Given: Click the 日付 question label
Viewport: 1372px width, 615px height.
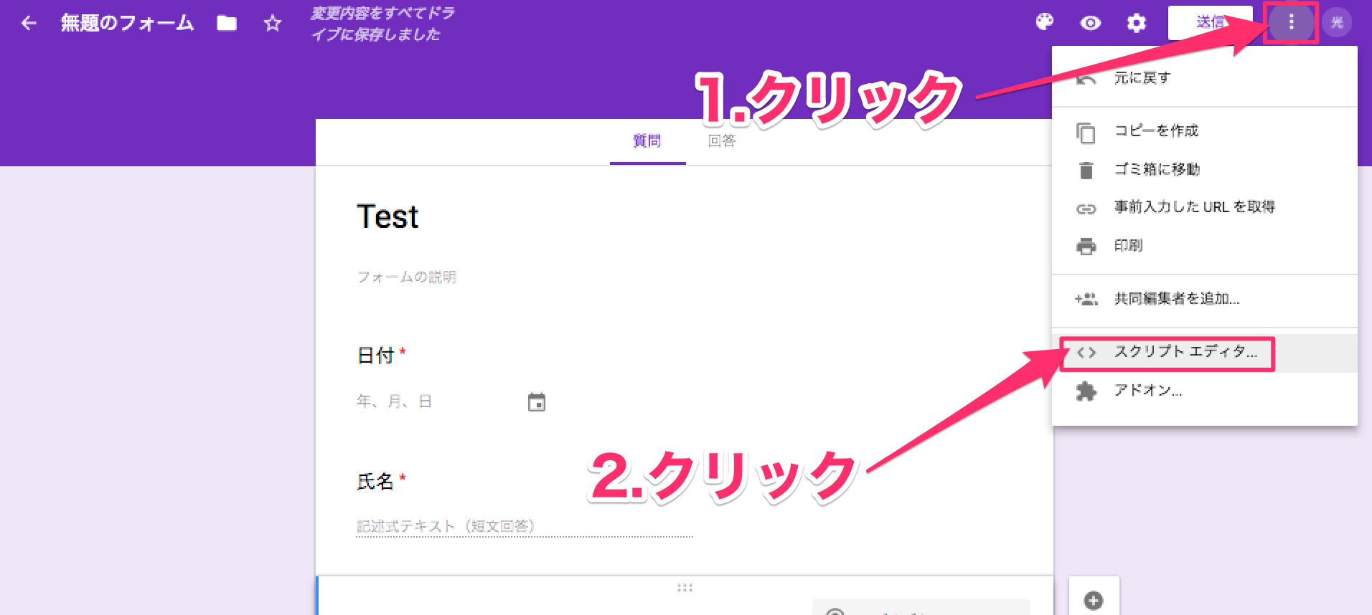Looking at the screenshot, I should click(x=375, y=356).
